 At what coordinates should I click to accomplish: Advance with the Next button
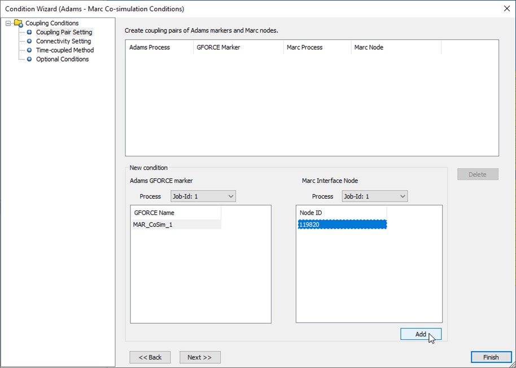click(x=200, y=357)
